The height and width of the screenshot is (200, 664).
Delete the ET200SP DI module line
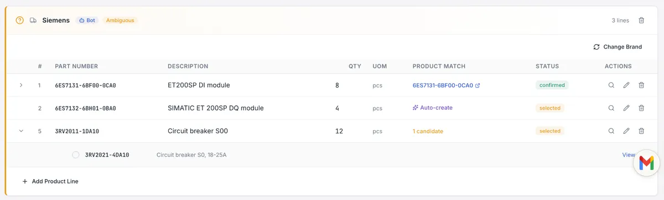pos(641,85)
